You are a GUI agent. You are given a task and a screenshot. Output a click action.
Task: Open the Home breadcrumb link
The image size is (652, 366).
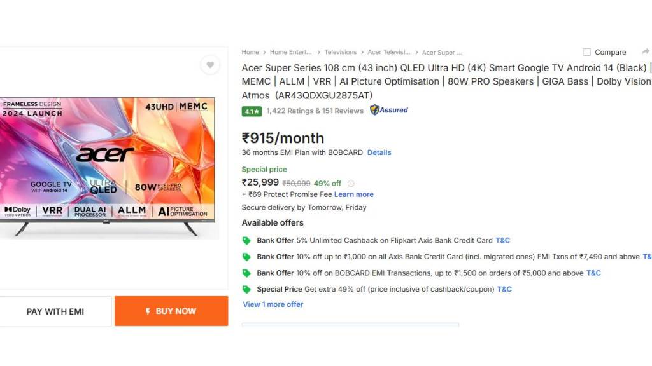tap(250, 52)
